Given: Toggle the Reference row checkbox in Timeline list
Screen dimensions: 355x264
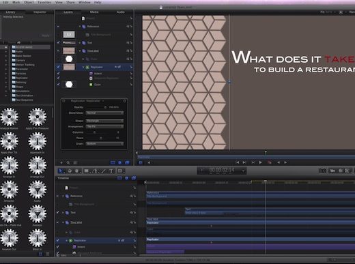Looking at the screenshot, I should (x=58, y=196).
